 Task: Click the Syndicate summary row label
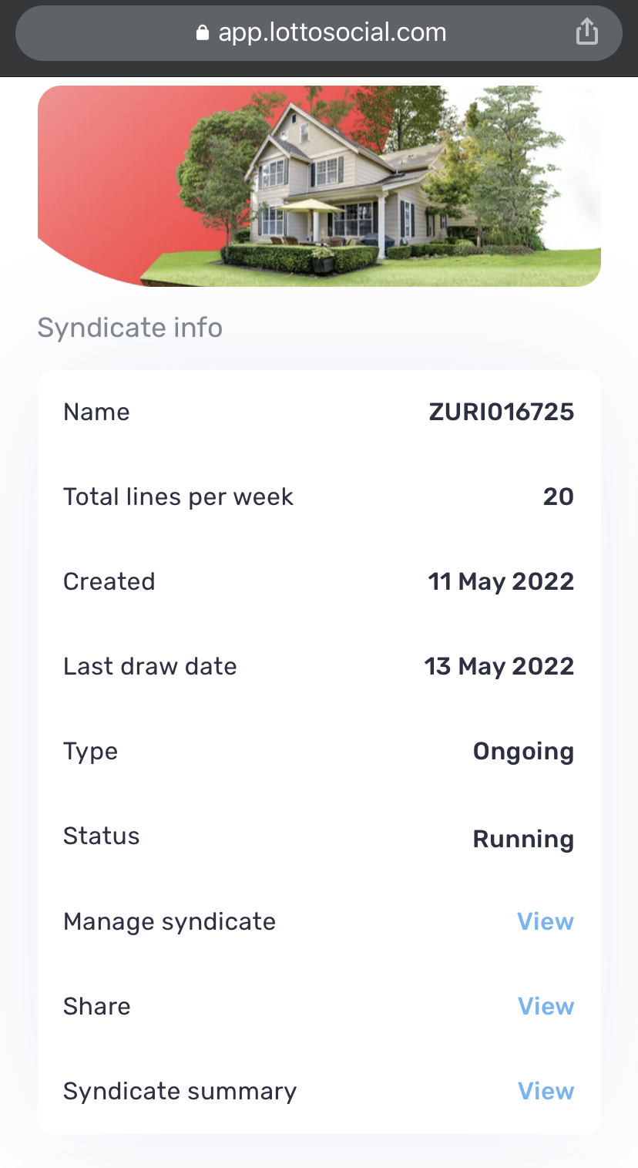[x=180, y=1091]
